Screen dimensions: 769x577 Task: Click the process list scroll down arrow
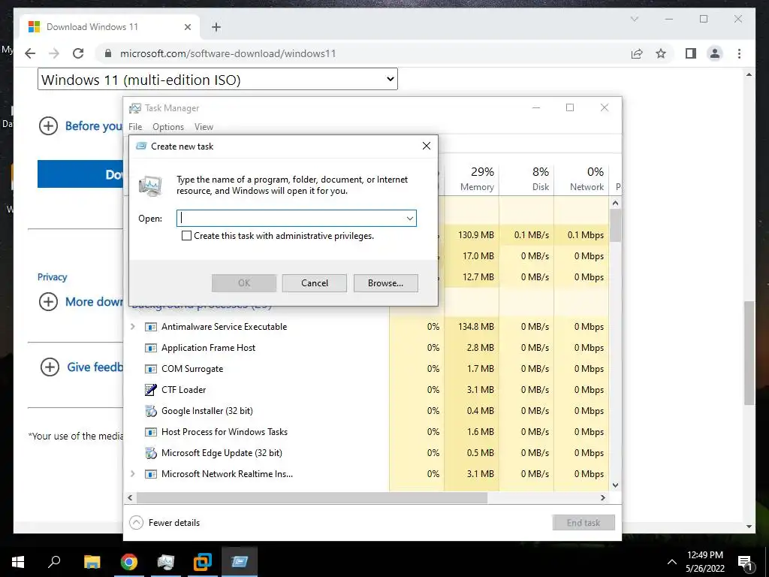(616, 485)
